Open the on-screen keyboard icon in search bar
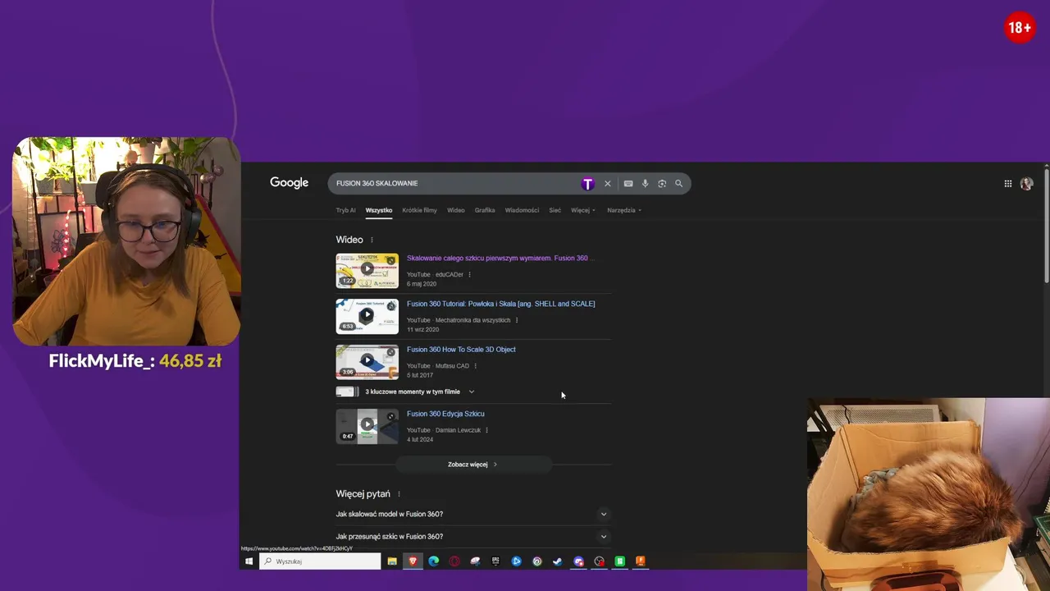This screenshot has height=591, width=1050. point(628,184)
